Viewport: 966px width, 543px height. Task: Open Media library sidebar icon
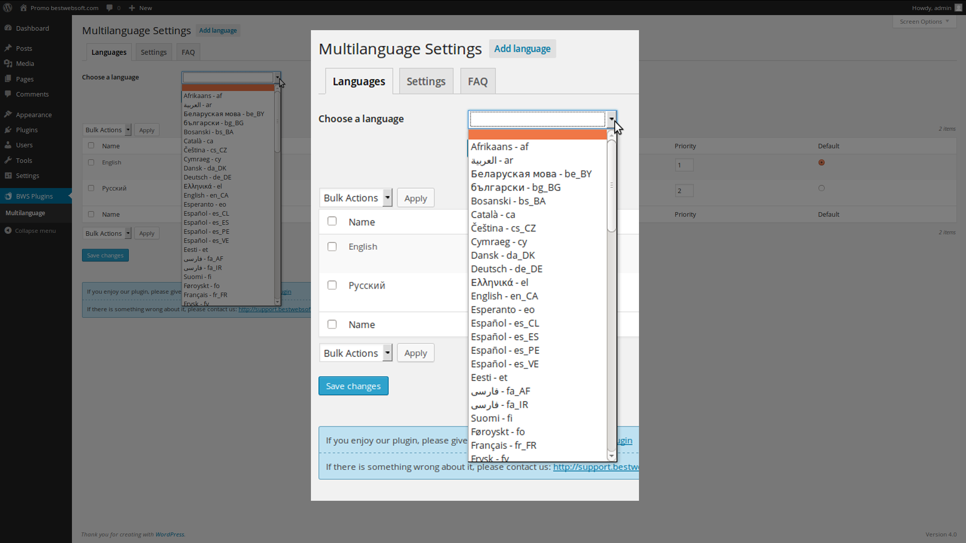pos(8,63)
